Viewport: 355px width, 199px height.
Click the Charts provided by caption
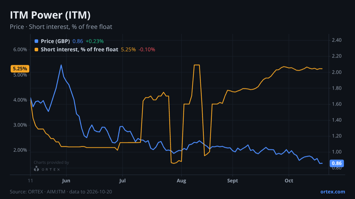coord(51,162)
